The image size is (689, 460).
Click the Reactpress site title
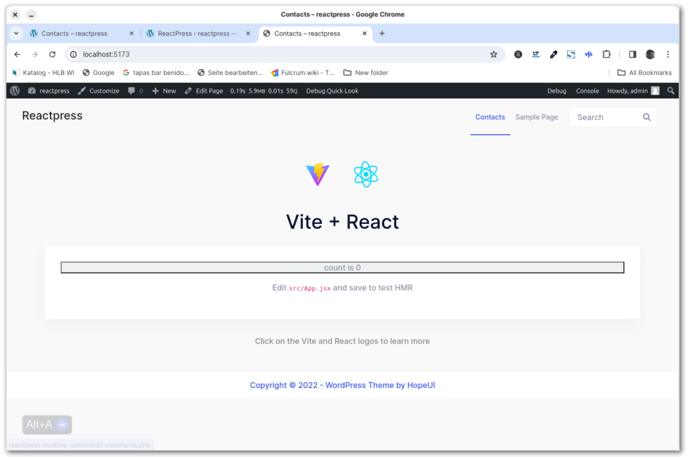(x=52, y=116)
